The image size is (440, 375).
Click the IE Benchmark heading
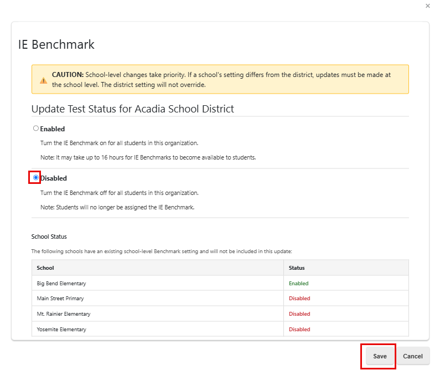coord(56,44)
